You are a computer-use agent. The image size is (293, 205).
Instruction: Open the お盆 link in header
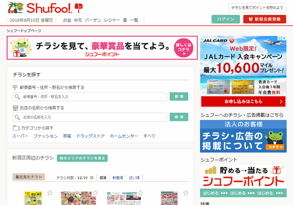67,20
